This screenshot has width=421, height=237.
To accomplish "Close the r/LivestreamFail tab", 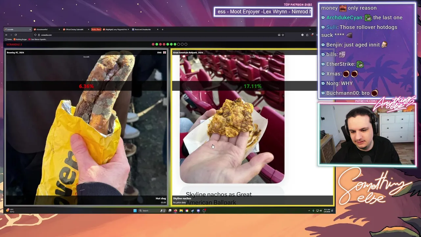I will click(x=59, y=29).
